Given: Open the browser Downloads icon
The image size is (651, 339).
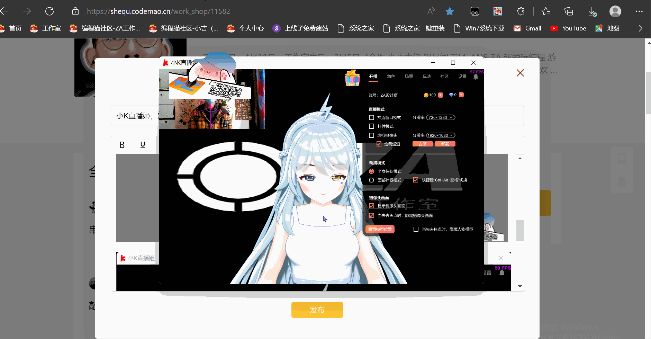Looking at the screenshot, I should coord(592,12).
